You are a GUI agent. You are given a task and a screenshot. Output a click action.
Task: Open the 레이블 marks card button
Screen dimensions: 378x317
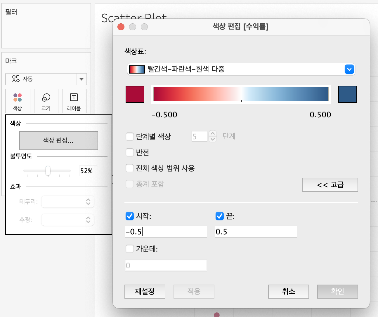point(74,101)
